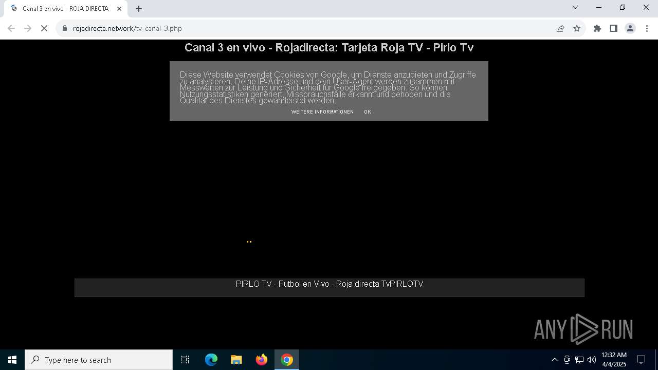Click the Canal 3 en vivo page heading

click(329, 47)
